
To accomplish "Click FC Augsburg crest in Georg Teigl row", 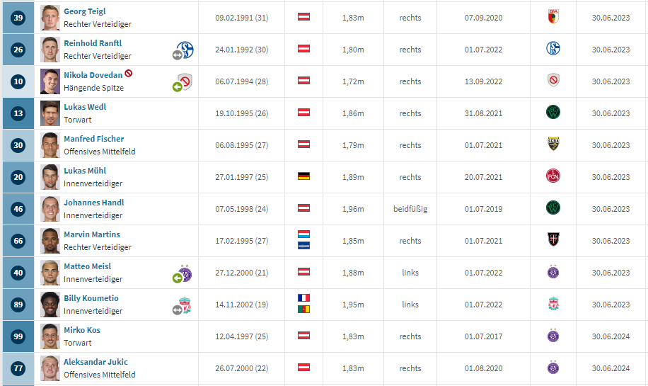I will click(553, 17).
